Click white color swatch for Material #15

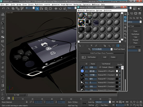[117, 71]
